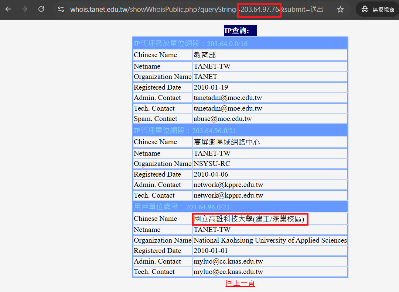
Task: Follow the 回上一頁 link
Action: point(240,283)
